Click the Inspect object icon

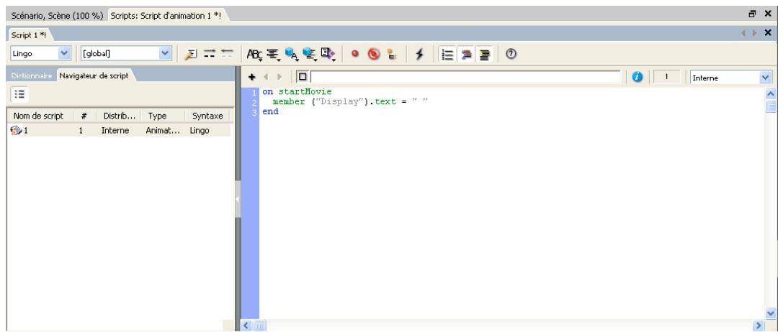(x=392, y=54)
